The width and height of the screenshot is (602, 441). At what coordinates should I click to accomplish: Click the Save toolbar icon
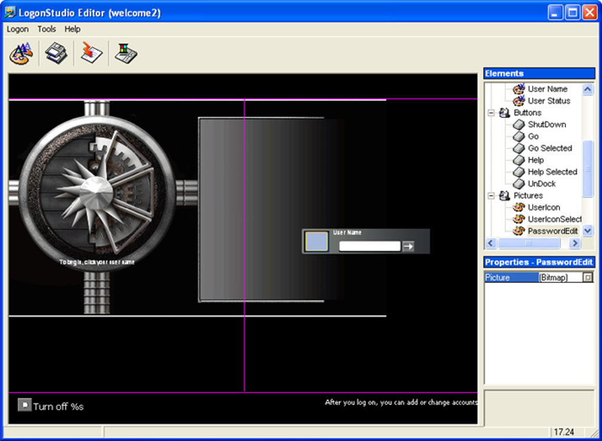coord(55,54)
